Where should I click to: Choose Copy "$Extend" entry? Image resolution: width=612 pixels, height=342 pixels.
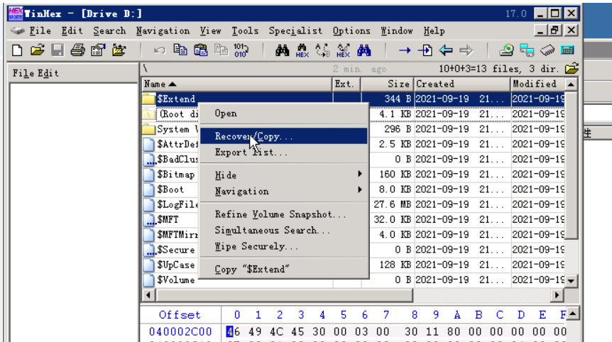pyautogui.click(x=284, y=269)
